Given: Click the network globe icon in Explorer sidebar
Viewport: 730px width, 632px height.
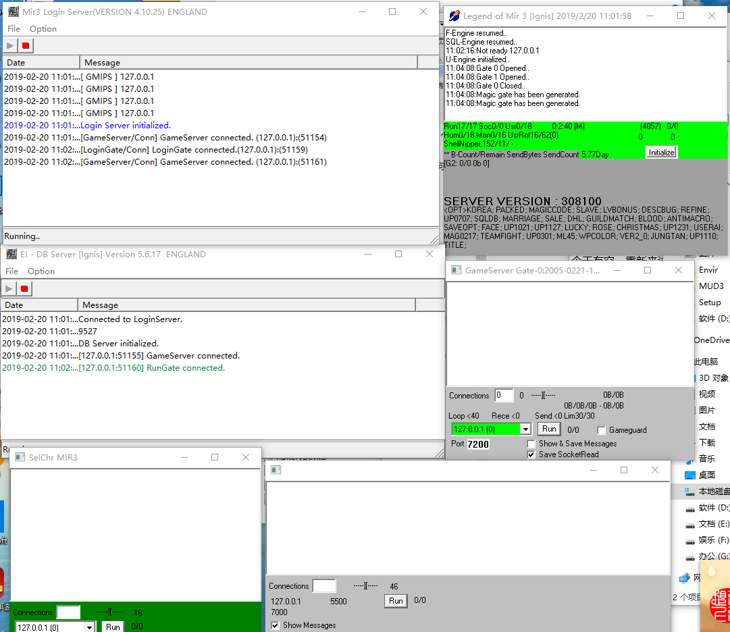Looking at the screenshot, I should pyautogui.click(x=685, y=578).
